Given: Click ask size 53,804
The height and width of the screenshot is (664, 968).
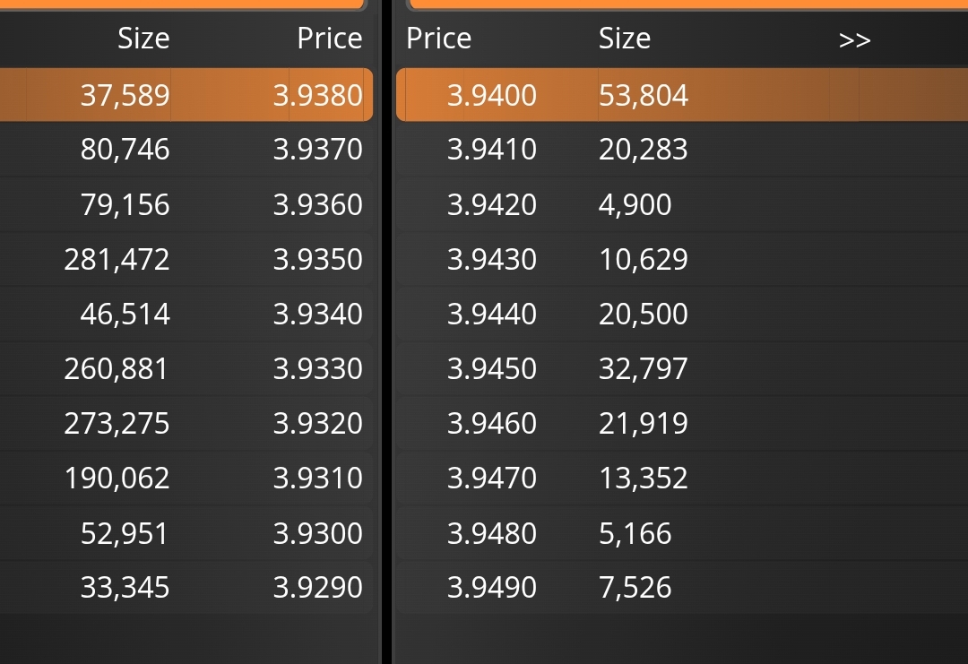Looking at the screenshot, I should (644, 95).
